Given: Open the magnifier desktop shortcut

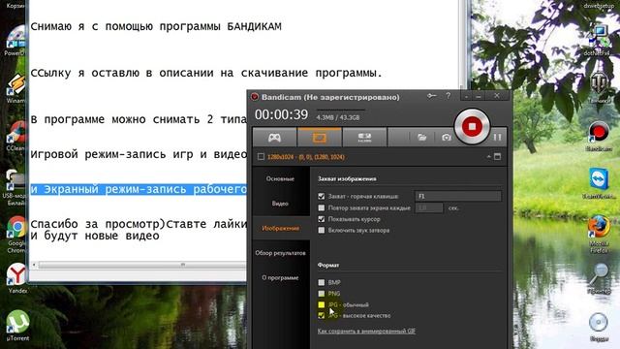Looking at the screenshot, I should pos(599,279).
